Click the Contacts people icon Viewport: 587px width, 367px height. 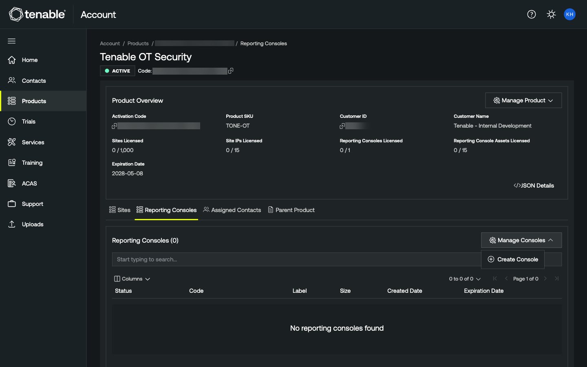12,80
